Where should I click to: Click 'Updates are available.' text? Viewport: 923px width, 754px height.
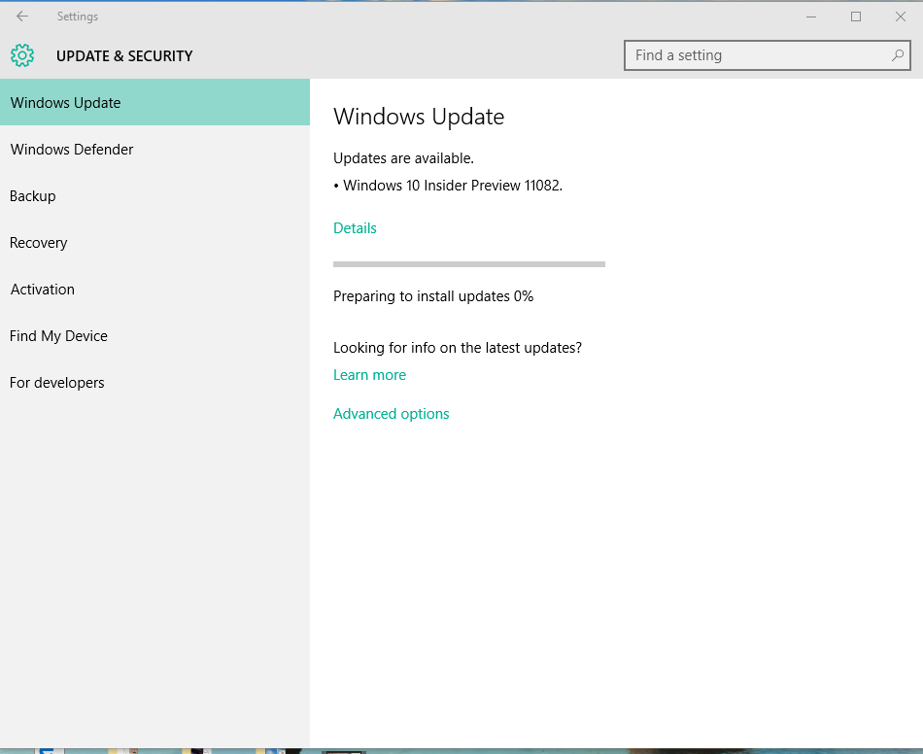pyautogui.click(x=403, y=158)
